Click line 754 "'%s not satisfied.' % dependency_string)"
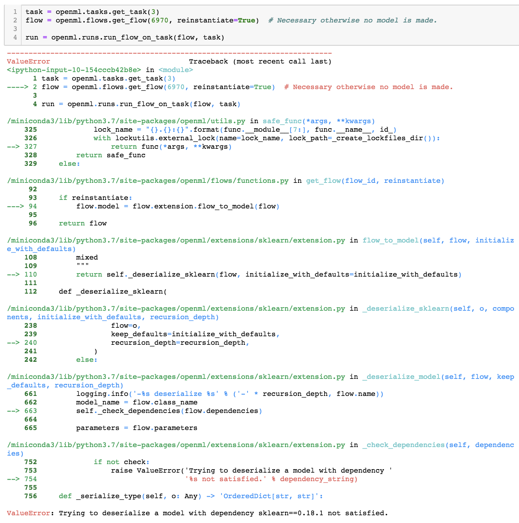 coord(271,479)
